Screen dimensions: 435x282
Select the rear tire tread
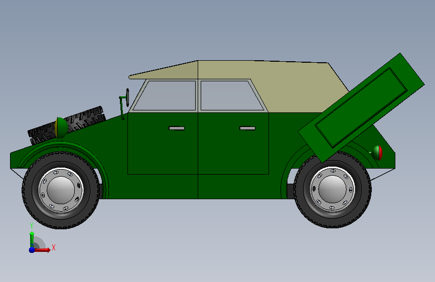pos(333,222)
